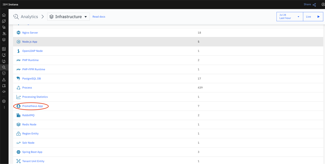Open the Spring Boot App link
325x164 pixels.
pyautogui.click(x=32, y=152)
